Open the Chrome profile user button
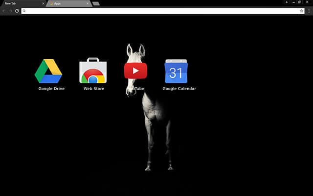This screenshot has height=196, width=313. (287, 2)
